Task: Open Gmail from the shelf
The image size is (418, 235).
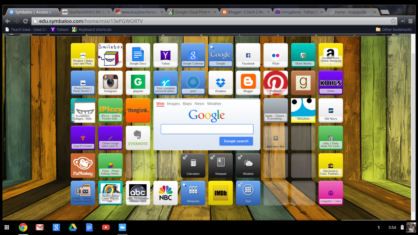Action: 40,227
